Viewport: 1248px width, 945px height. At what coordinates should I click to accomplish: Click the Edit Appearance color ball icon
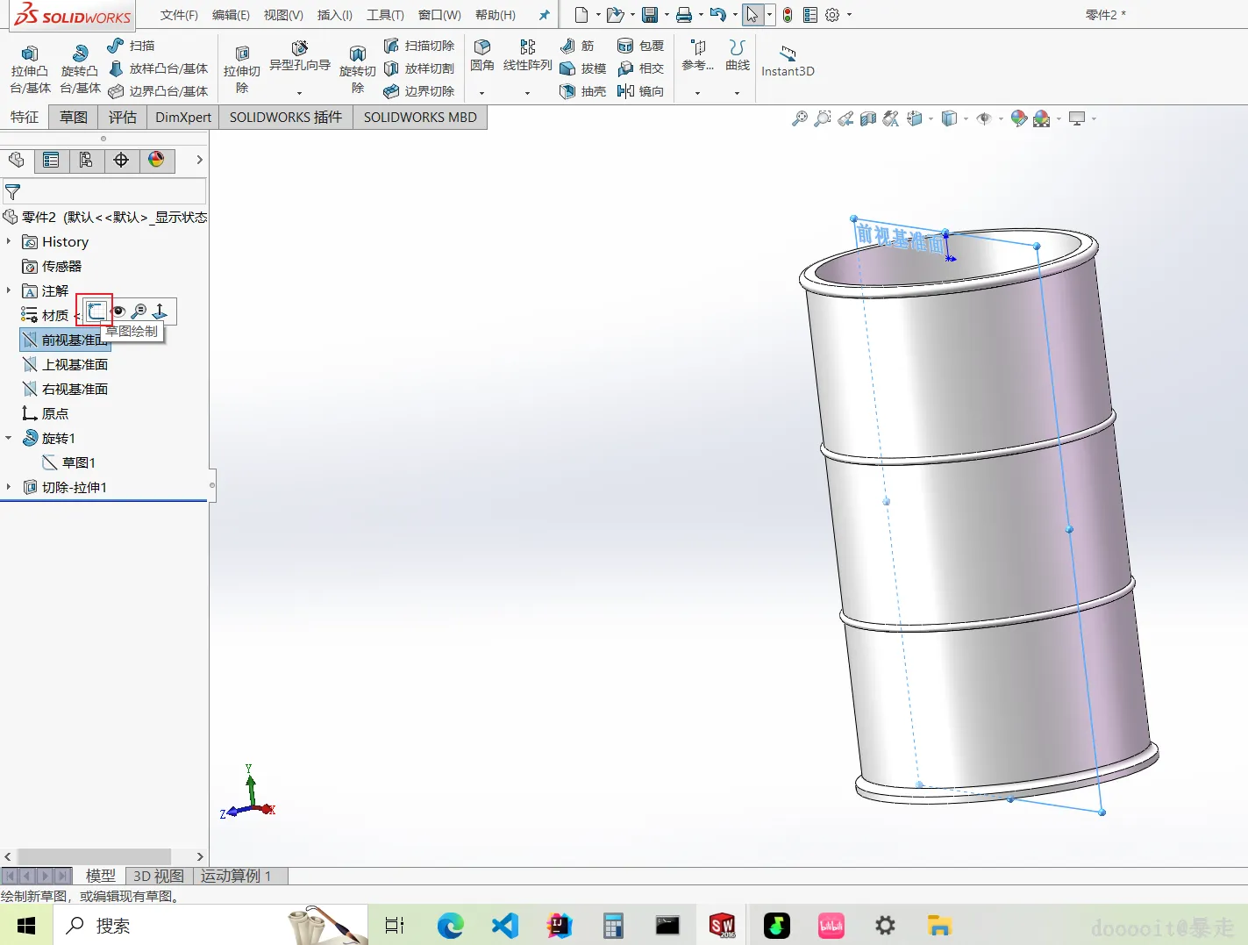click(x=1018, y=118)
